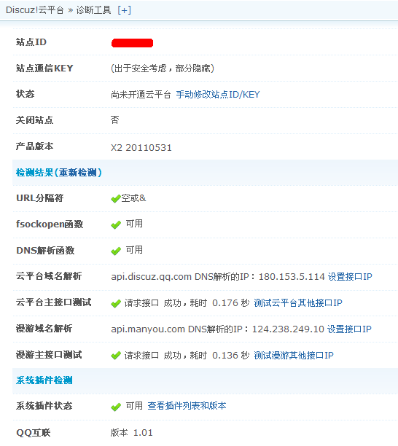Open 设置接口IP next to api.manyou.com
The width and height of the screenshot is (398, 446).
349,329
